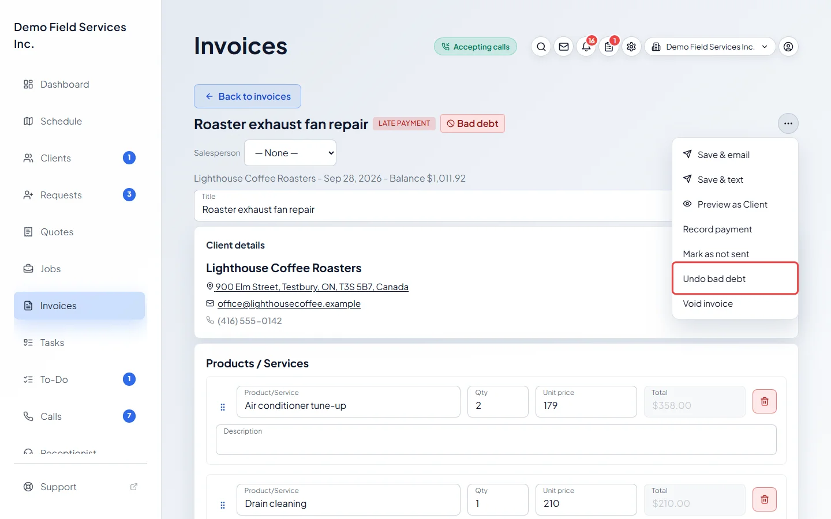Open Calls in the sidebar

pyautogui.click(x=80, y=416)
